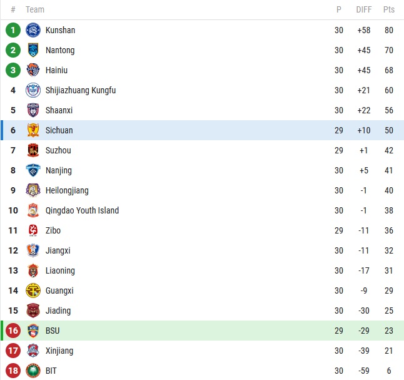Click the green rank 1 badge
This screenshot has height=380, width=404.
click(13, 30)
